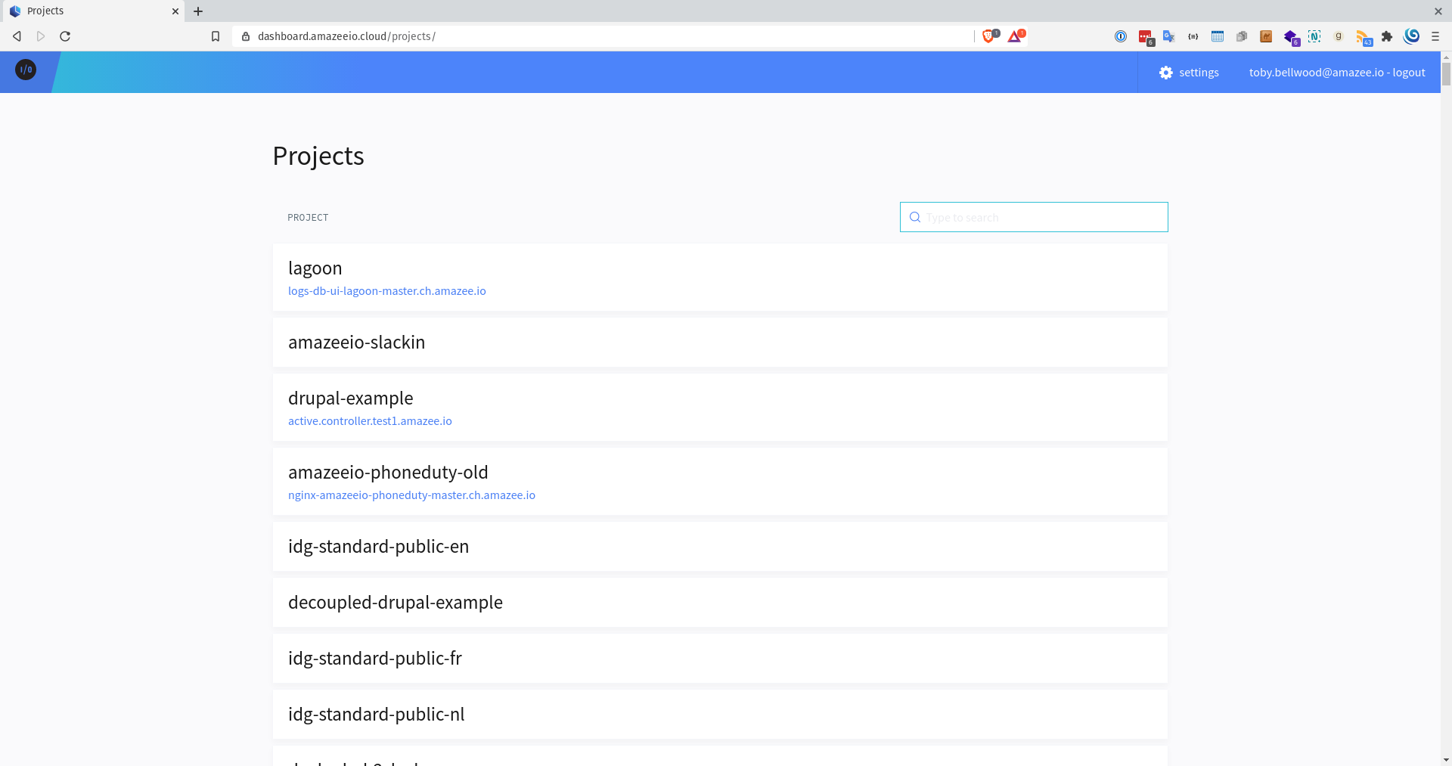Select the Projects browser tab
The height and width of the screenshot is (766, 1452).
[92, 11]
